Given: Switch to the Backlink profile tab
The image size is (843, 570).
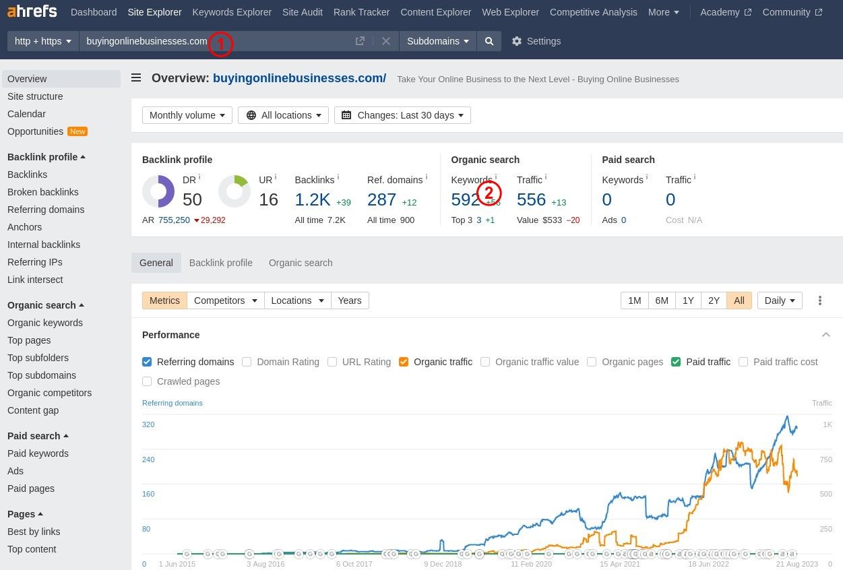Looking at the screenshot, I should pyautogui.click(x=221, y=263).
